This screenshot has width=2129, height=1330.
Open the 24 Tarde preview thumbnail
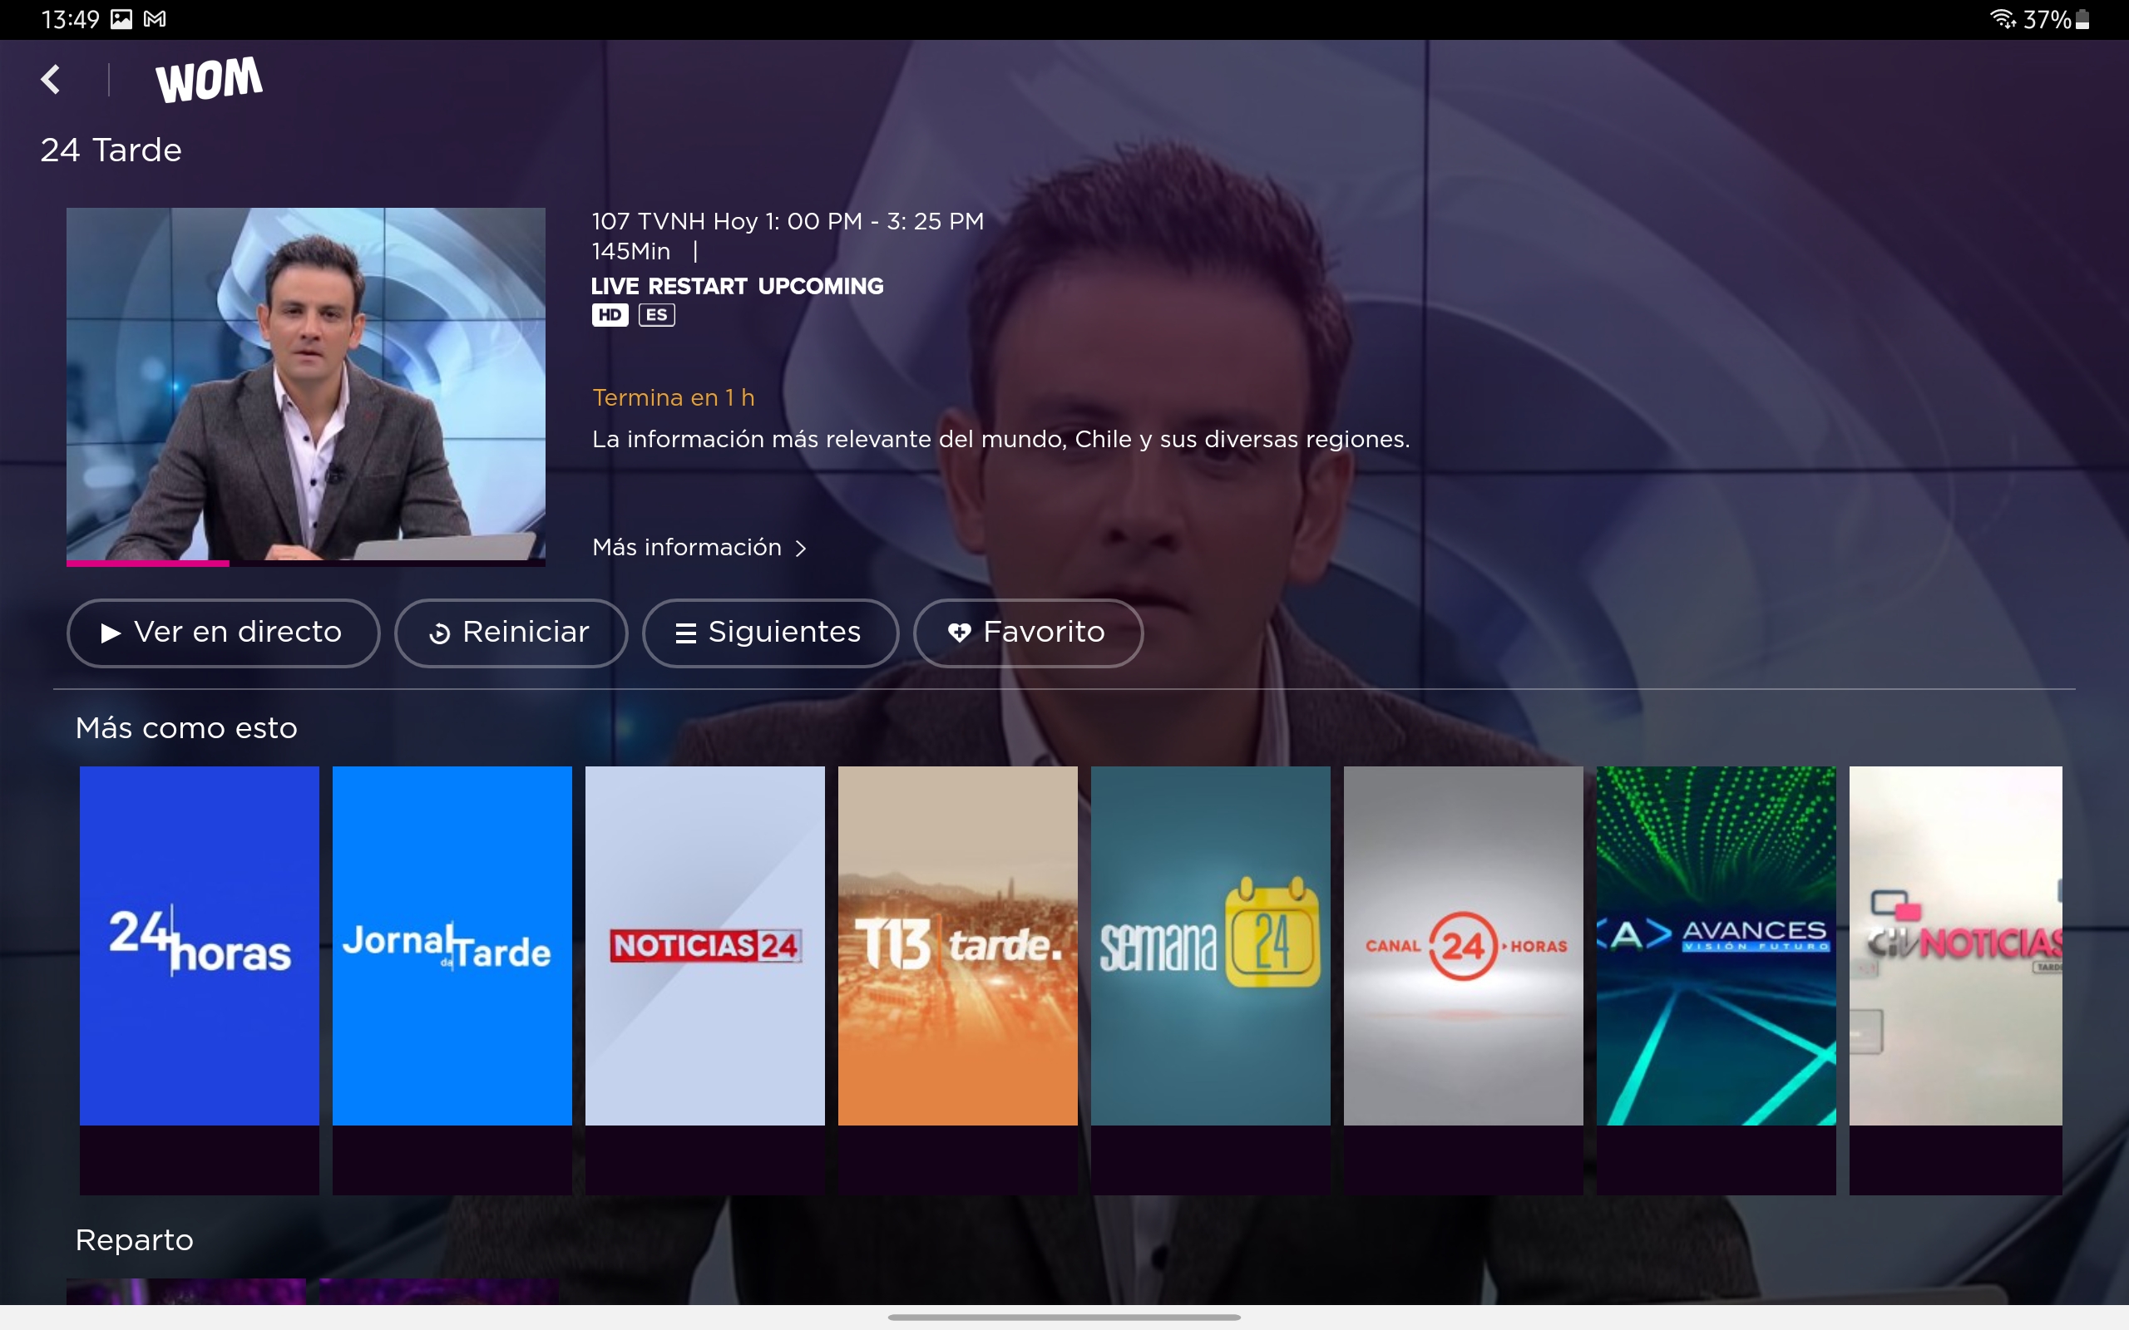pyautogui.click(x=305, y=383)
